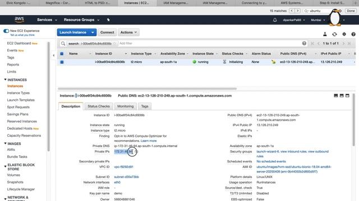
Task: Open the launch-wizard-6 security group link
Action: (x=268, y=151)
